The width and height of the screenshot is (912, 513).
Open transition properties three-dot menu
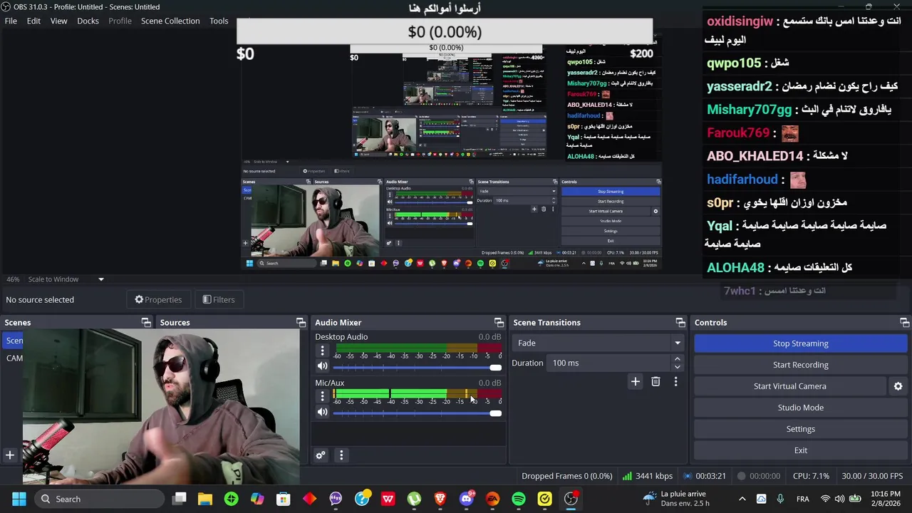(675, 382)
